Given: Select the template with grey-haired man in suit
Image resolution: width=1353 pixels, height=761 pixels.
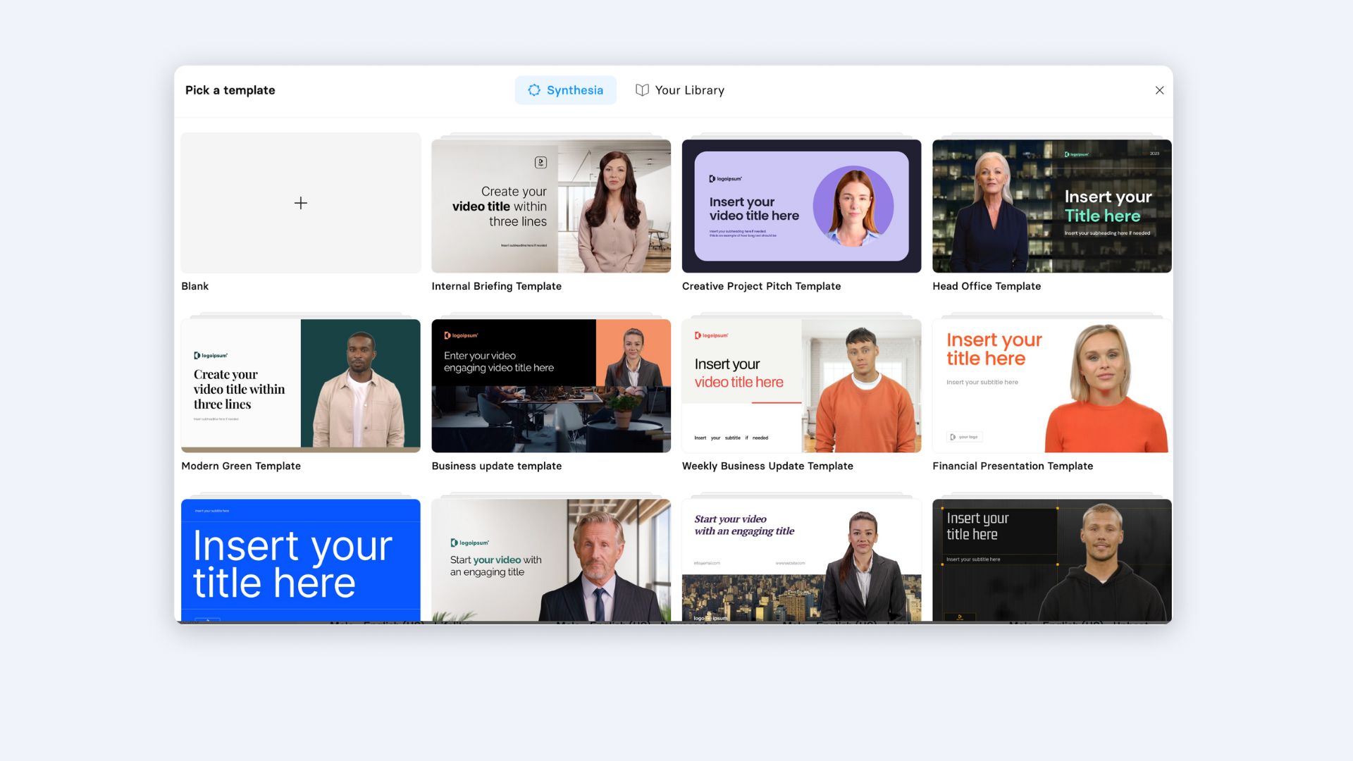Looking at the screenshot, I should point(551,560).
